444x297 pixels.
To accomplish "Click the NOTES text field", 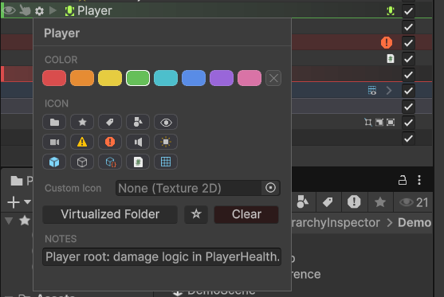I will pos(162,257).
